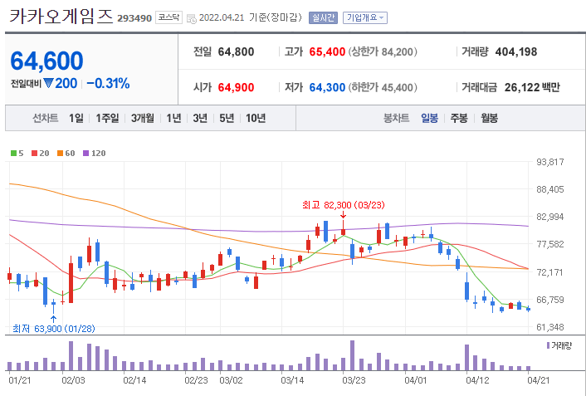Open the 기업개요 dropdown
The width and height of the screenshot is (586, 396).
364,18
